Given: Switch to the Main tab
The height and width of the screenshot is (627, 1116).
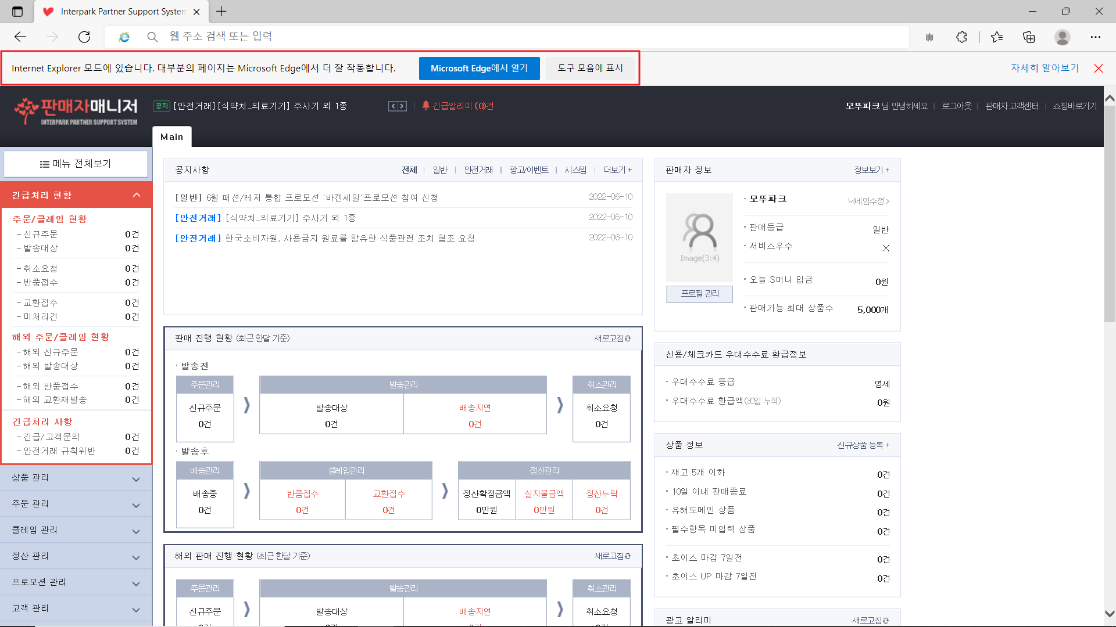Looking at the screenshot, I should pyautogui.click(x=171, y=137).
